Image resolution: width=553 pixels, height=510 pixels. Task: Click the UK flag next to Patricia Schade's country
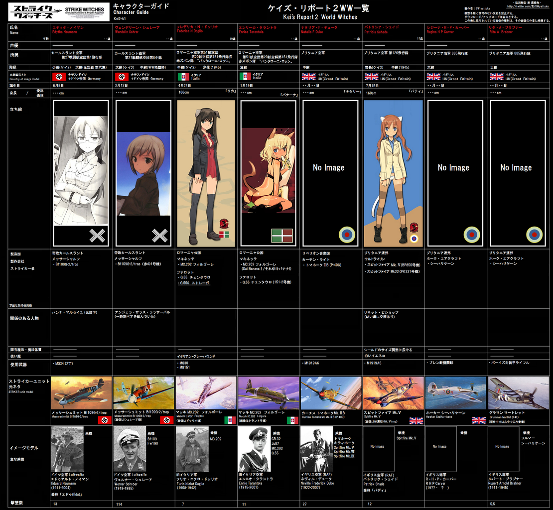click(371, 77)
